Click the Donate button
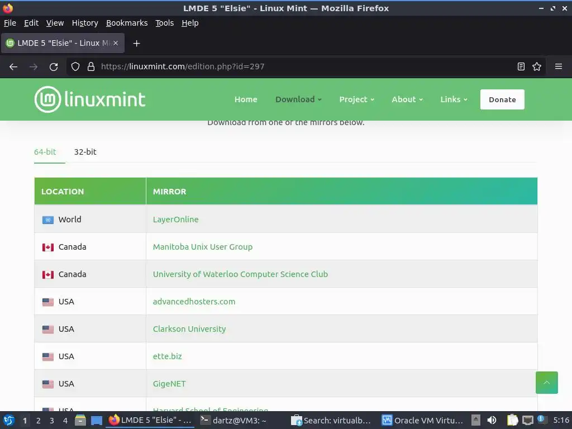The height and width of the screenshot is (429, 572). [x=502, y=99]
